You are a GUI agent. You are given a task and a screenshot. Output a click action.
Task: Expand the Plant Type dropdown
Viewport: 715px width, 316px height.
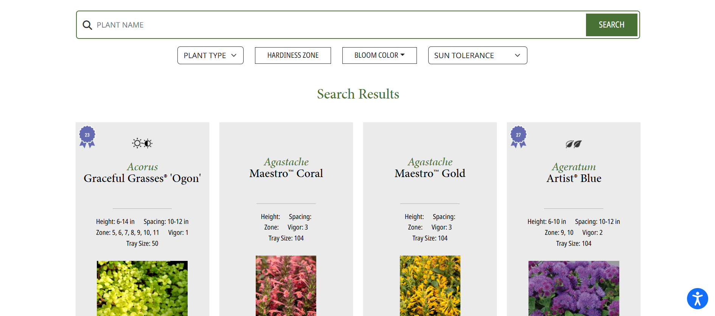coord(210,55)
